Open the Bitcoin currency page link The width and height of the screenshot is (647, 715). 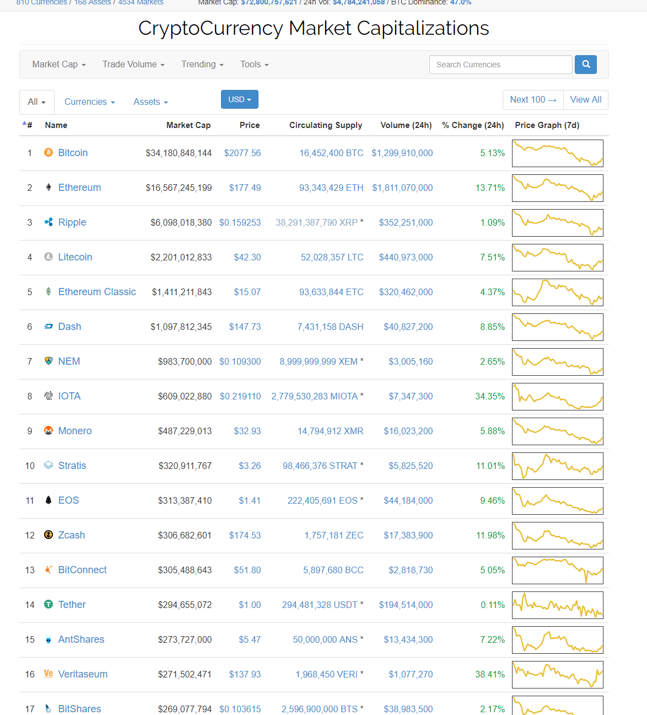click(73, 153)
